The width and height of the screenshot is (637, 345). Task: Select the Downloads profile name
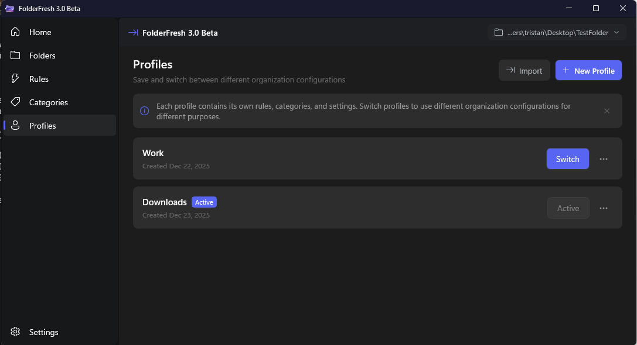[165, 202]
